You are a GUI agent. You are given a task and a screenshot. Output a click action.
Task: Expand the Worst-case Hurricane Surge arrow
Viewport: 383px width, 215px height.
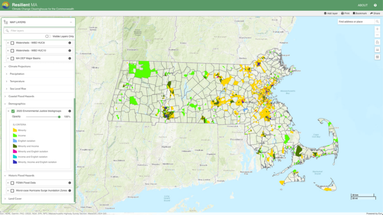(x=8, y=191)
